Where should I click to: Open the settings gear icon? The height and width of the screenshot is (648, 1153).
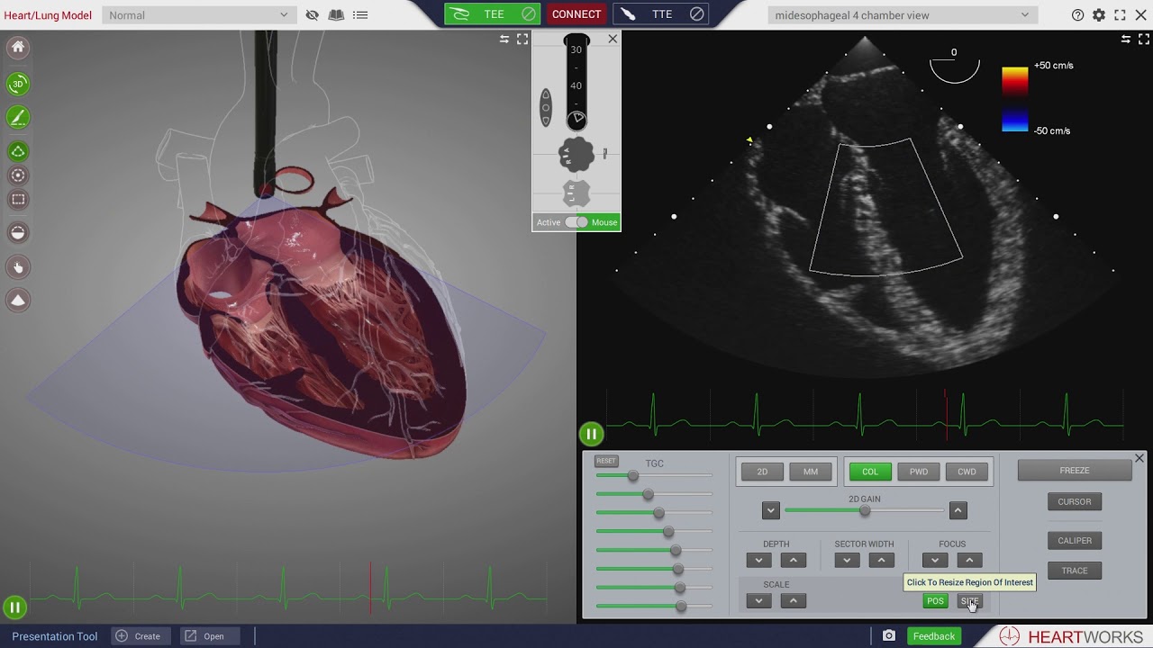[x=1099, y=15]
